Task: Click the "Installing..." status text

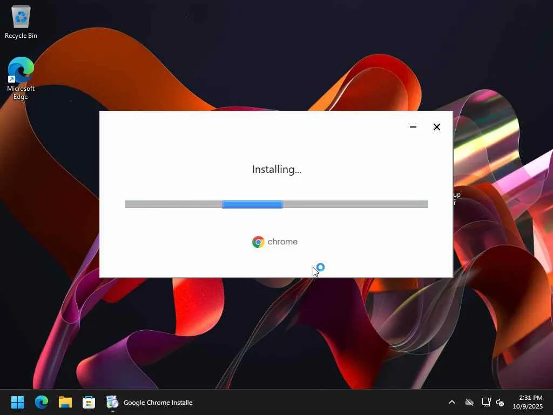Action: click(276, 170)
